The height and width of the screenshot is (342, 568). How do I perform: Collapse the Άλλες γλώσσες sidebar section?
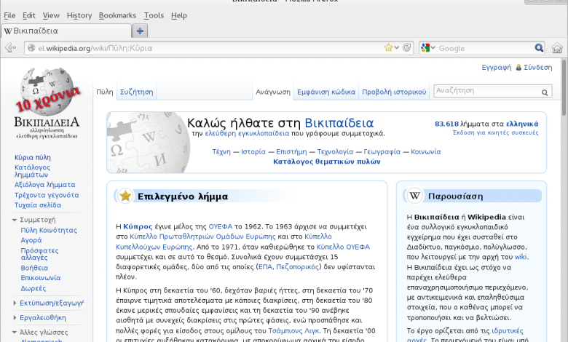tap(40, 333)
